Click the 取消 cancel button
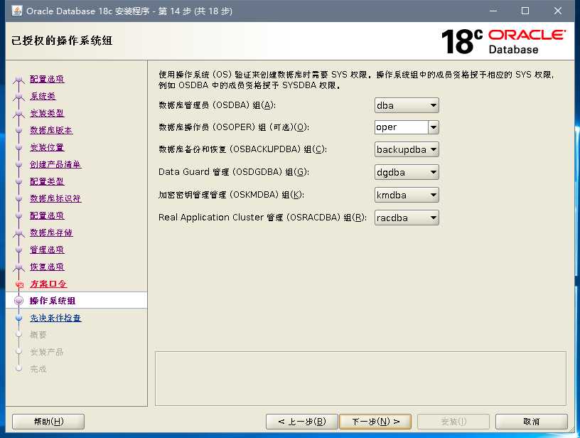 coord(531,422)
